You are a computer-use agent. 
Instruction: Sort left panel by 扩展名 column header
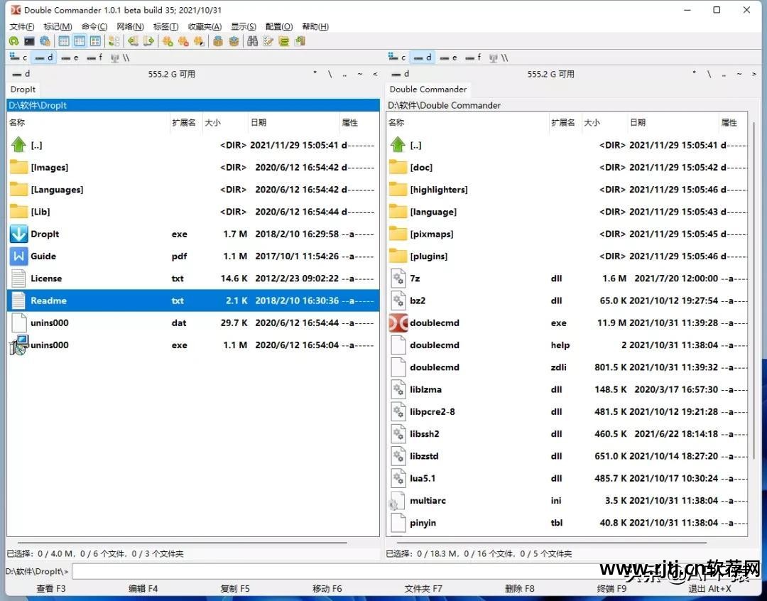(x=185, y=122)
